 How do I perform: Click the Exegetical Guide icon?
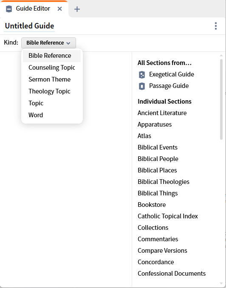pyautogui.click(x=141, y=75)
